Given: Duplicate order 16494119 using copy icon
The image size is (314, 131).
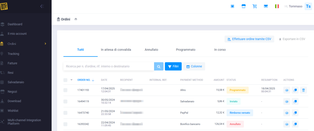Looking at the screenshot, I should click(295, 101).
